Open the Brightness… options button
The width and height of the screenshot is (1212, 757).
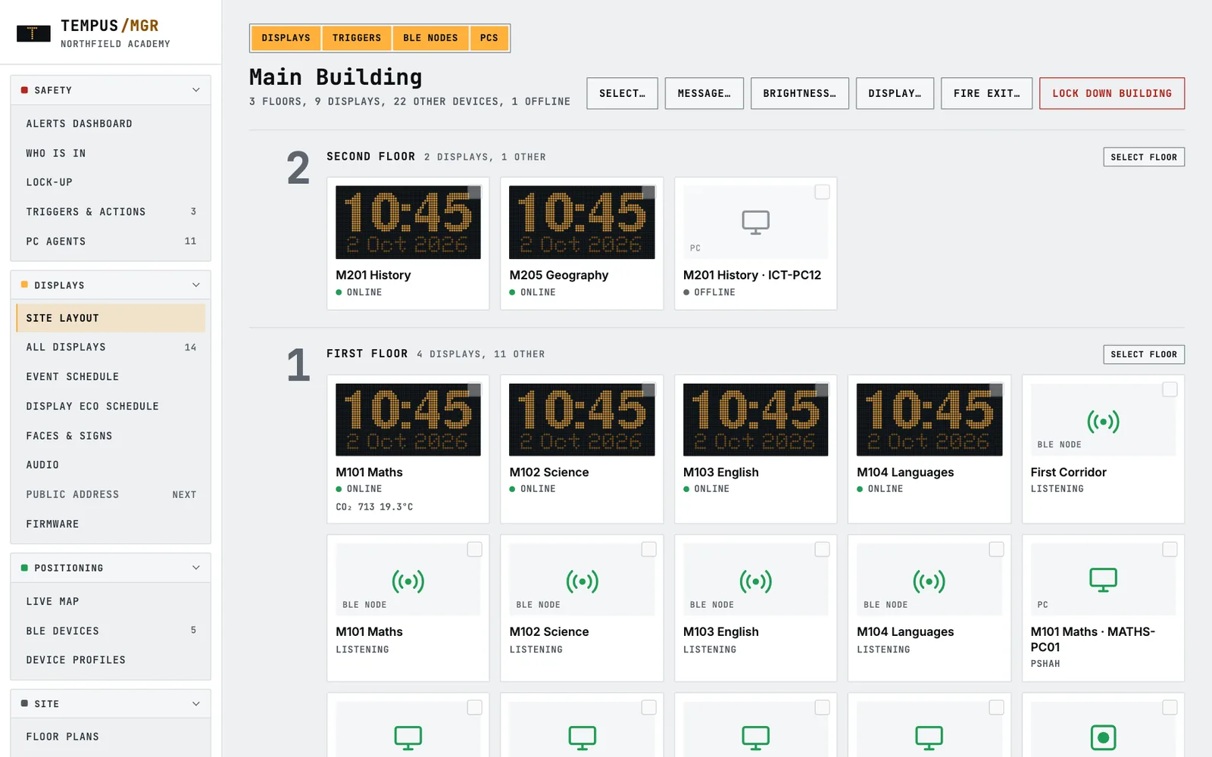(799, 93)
